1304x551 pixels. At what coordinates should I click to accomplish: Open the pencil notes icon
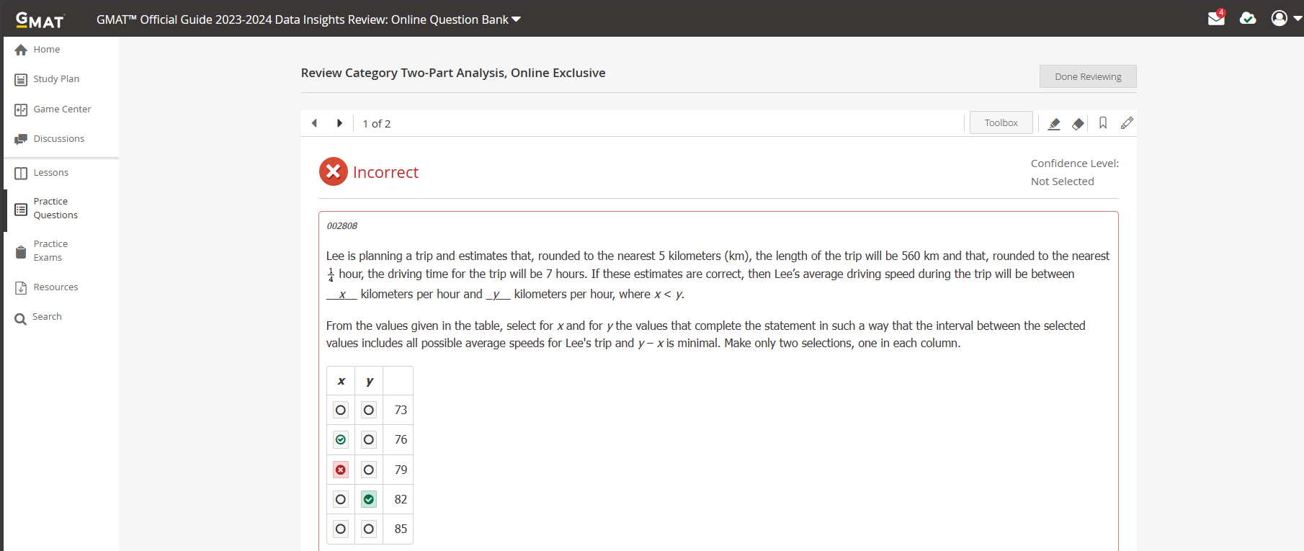[x=1127, y=123]
